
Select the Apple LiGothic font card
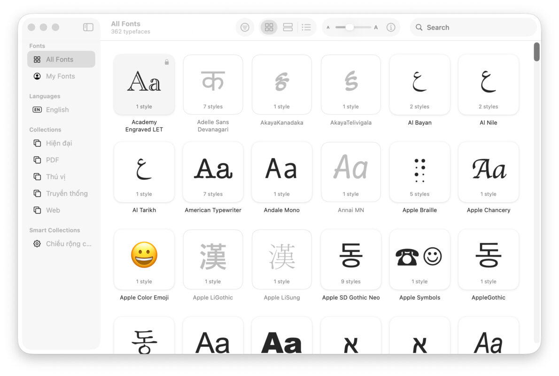213,259
